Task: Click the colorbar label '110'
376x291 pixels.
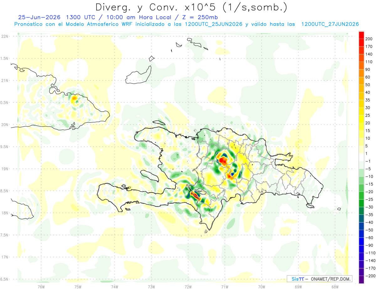Action: click(x=369, y=62)
